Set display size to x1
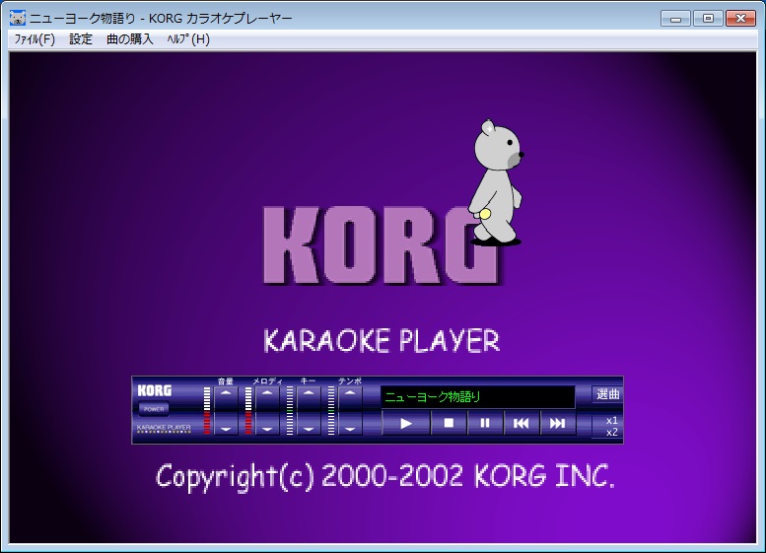Viewport: 766px width, 553px height. coord(611,420)
